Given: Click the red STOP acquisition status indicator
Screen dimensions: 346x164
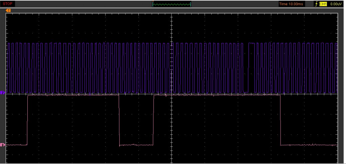Looking at the screenshot, I should click(x=8, y=4).
